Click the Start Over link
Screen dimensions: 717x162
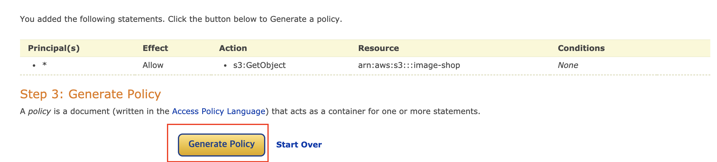point(299,145)
